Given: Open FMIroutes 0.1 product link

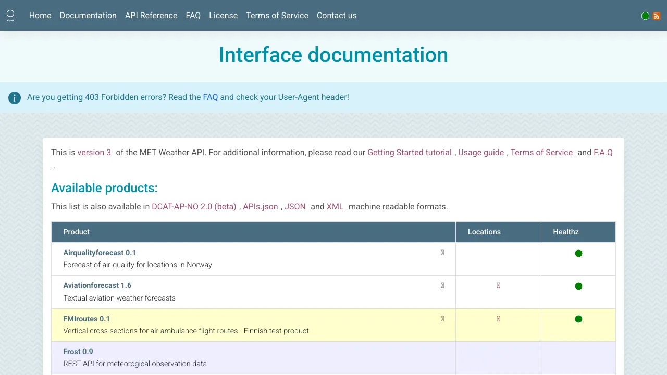Looking at the screenshot, I should tap(87, 319).
